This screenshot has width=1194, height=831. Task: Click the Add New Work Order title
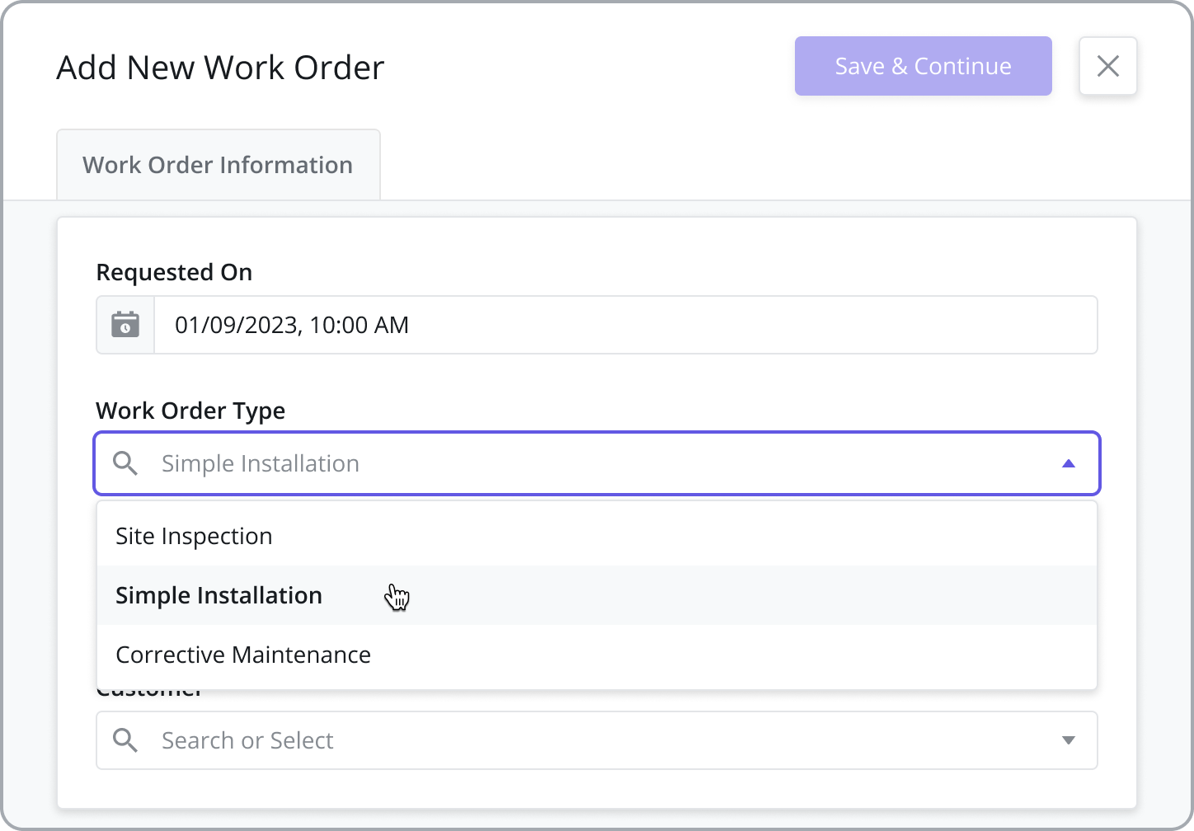point(219,67)
